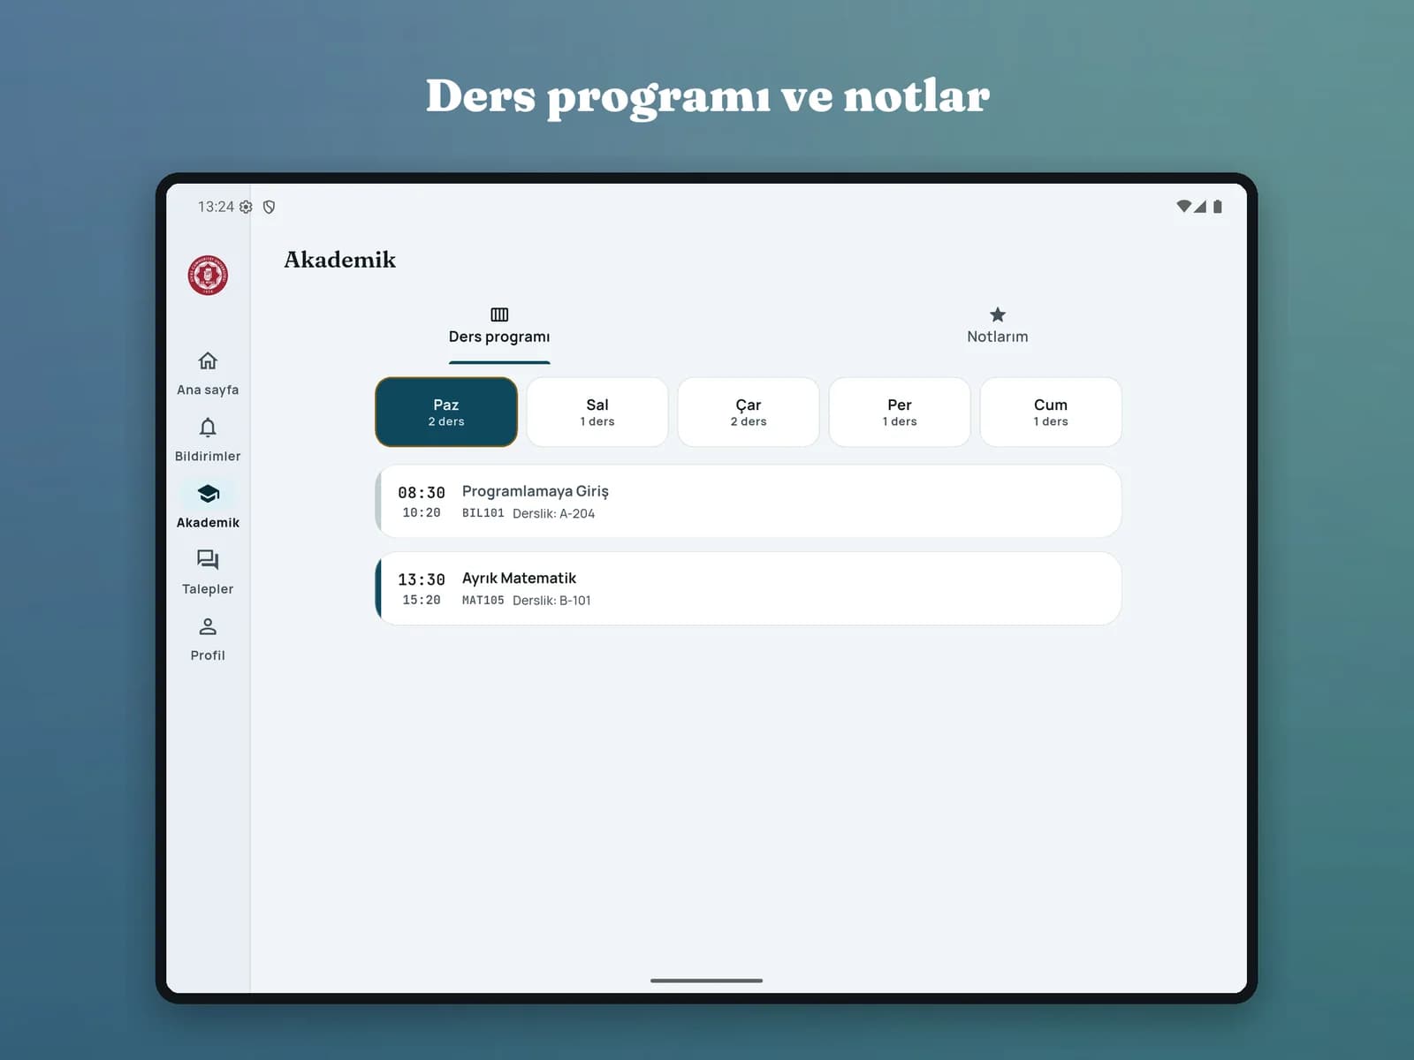Open Talepler chat bubbles icon
The width and height of the screenshot is (1414, 1060).
click(x=208, y=560)
